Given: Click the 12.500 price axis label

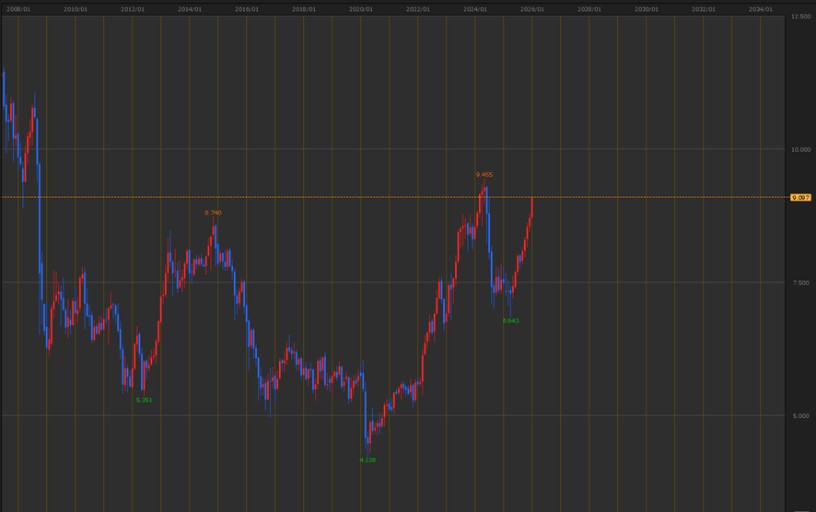Looking at the screenshot, I should pos(799,17).
